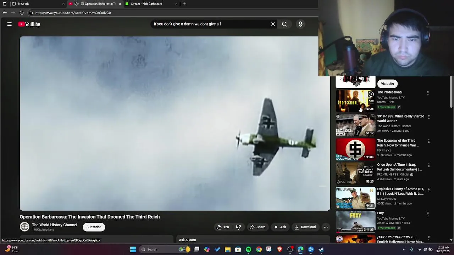Open options for 1918-1939 What Really Started
454x255 pixels.
[x=429, y=117]
